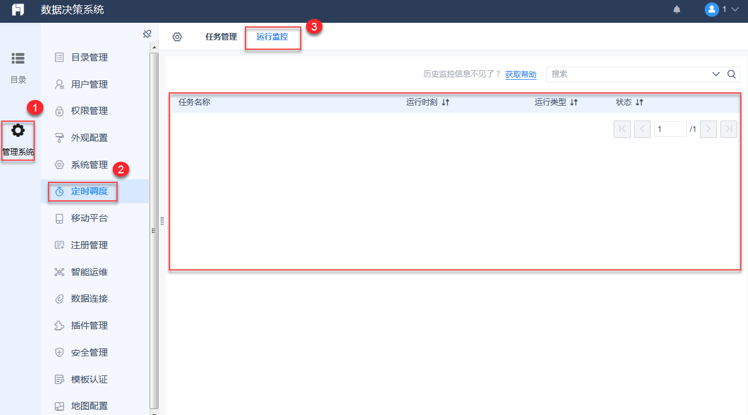This screenshot has width=748, height=415.
Task: Click the 模板认证 icon
Action: 59,380
